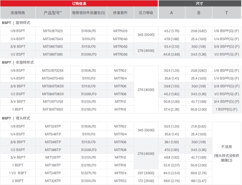Click the 订购信息 red header bar
The width and height of the screenshot is (242, 185).
(x=79, y=3)
